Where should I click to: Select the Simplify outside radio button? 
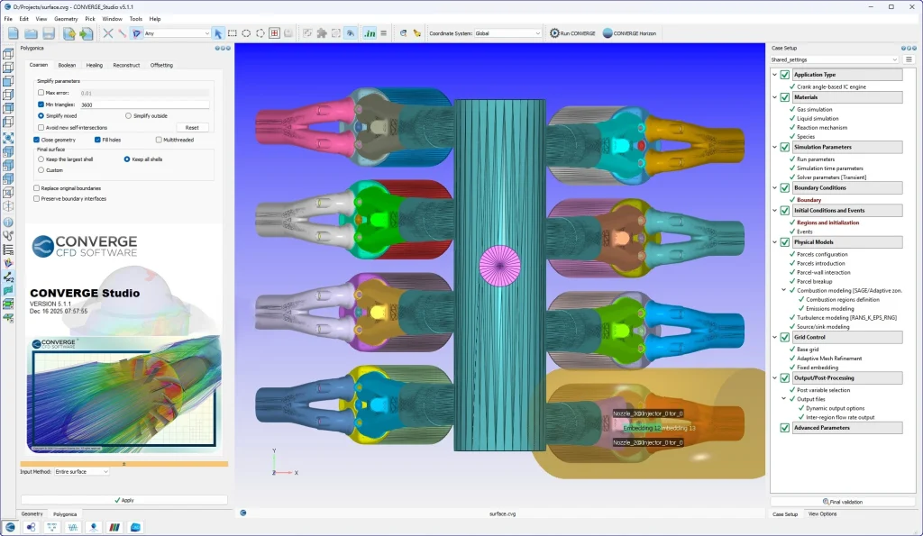pyautogui.click(x=129, y=115)
